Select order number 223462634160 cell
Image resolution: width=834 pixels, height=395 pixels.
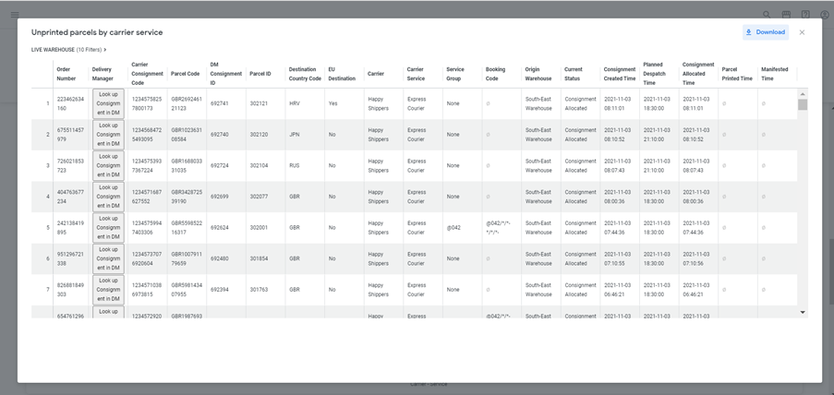click(x=70, y=103)
